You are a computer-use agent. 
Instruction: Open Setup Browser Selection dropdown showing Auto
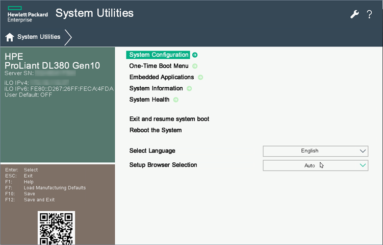coord(315,165)
